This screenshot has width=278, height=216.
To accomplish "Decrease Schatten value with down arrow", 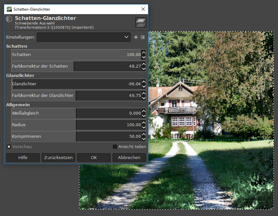I will point(144,57).
